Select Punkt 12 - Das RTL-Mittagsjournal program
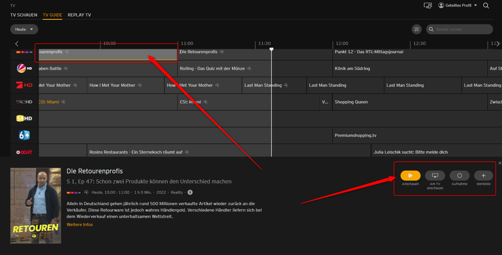The image size is (502, 255). [369, 52]
